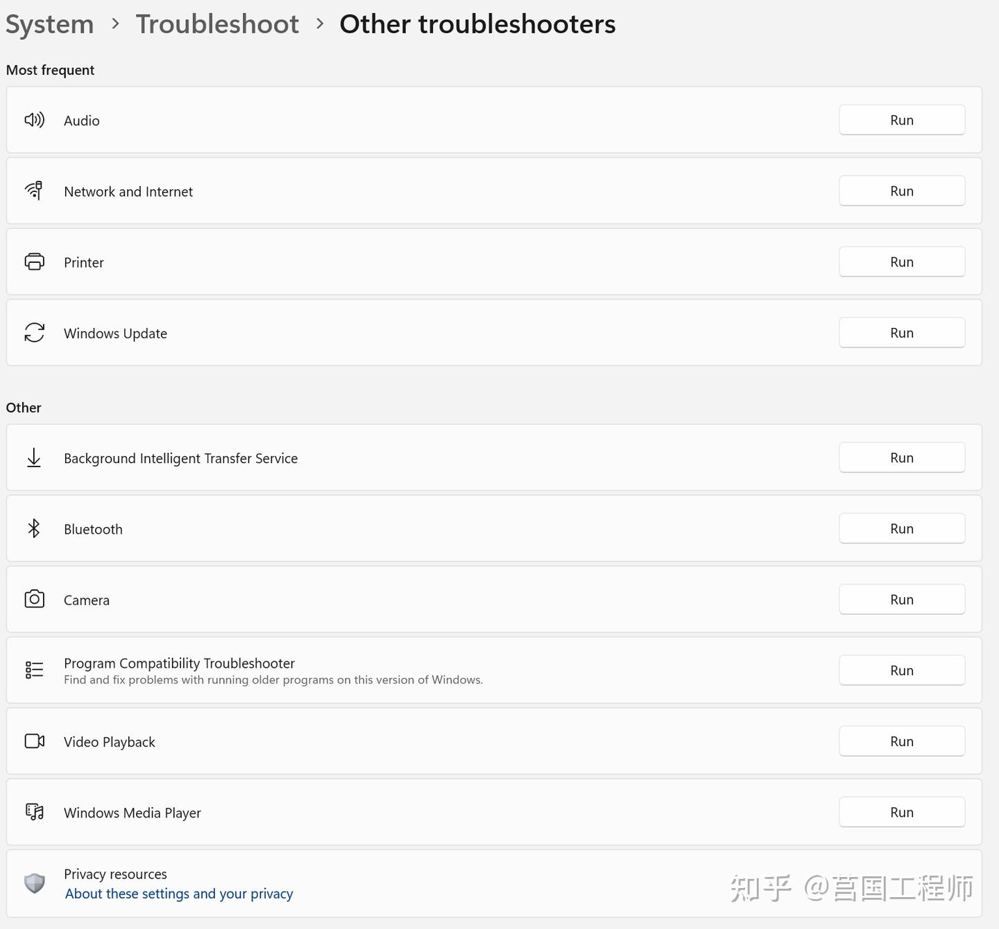This screenshot has width=999, height=929.
Task: Go back to System in breadcrumb
Action: coord(49,24)
